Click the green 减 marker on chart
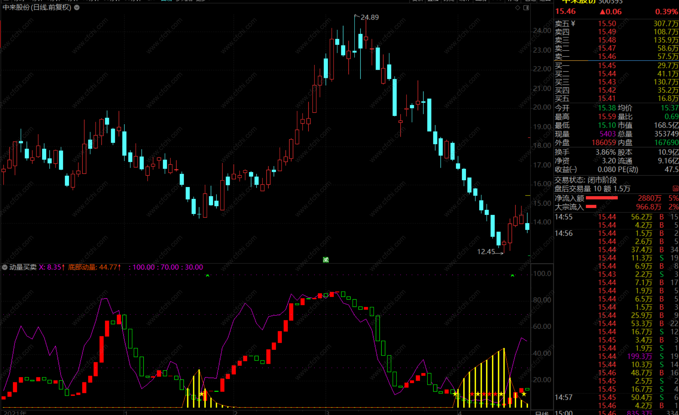This screenshot has width=679, height=415. [x=326, y=260]
